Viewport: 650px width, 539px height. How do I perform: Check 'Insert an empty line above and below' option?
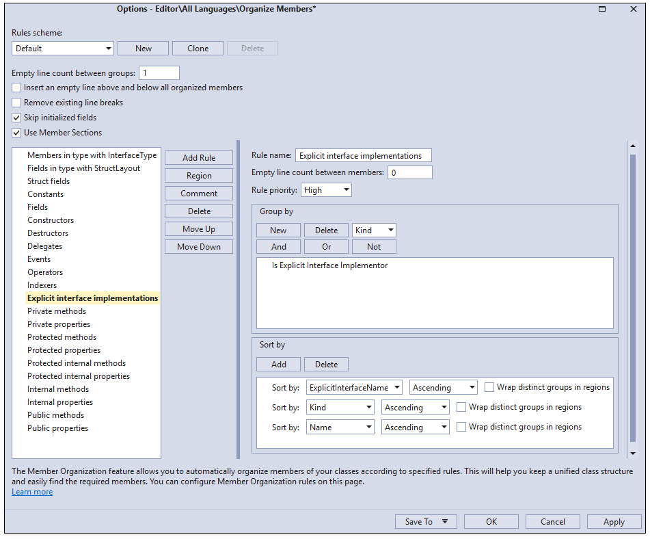point(16,88)
